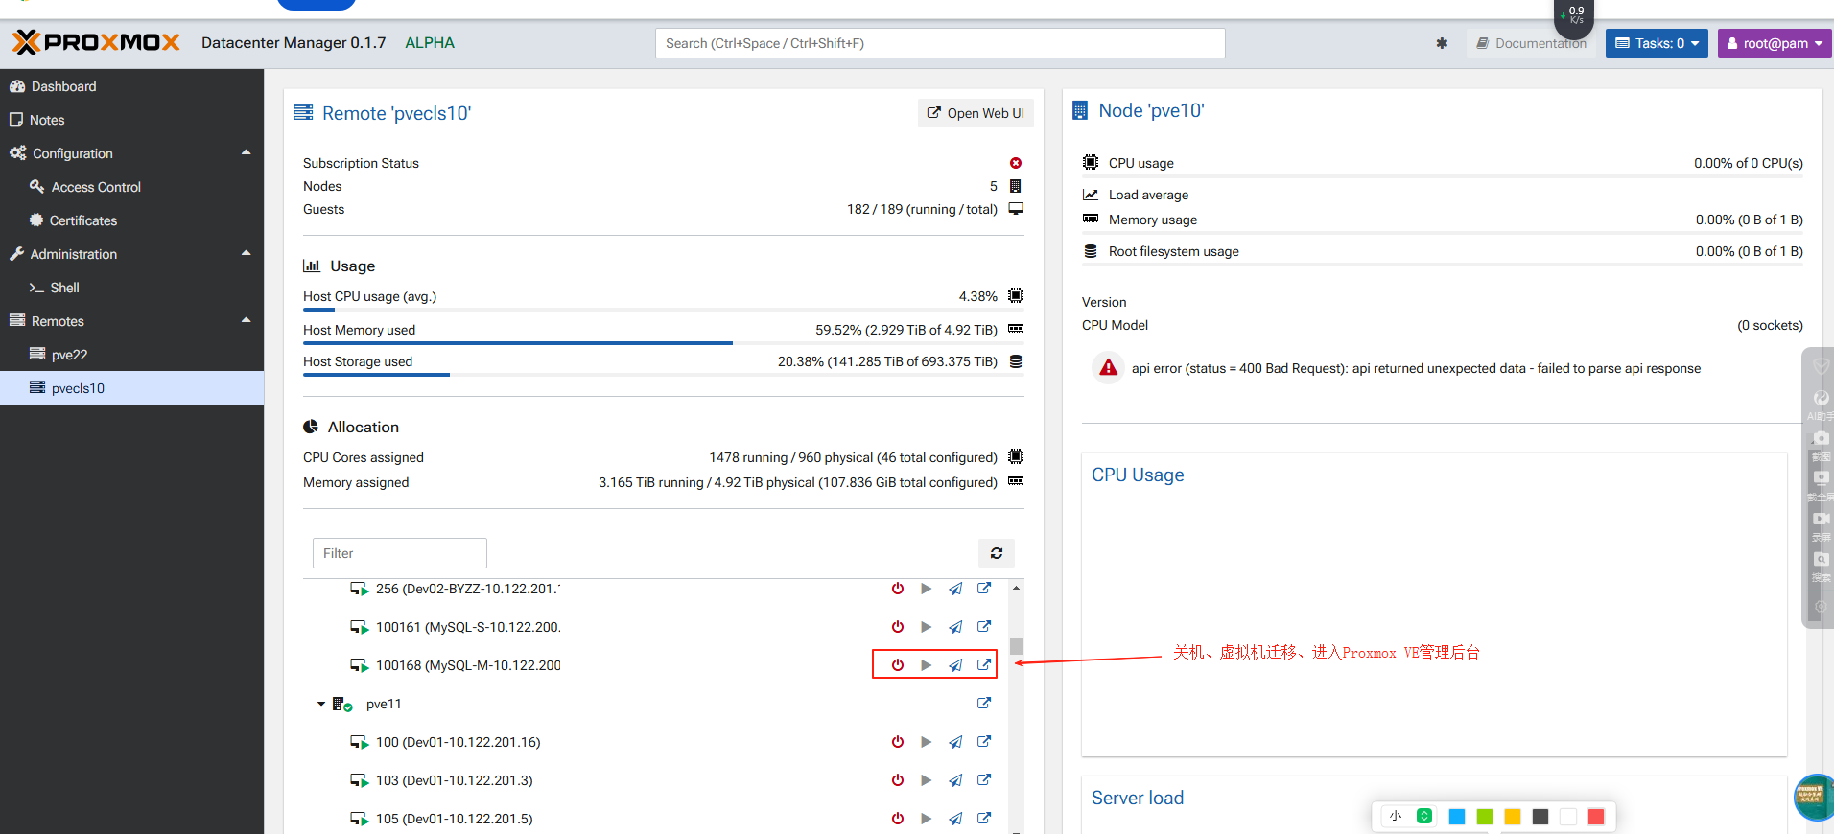
Task: Migrate guest 100168 MySQL-M
Action: coord(955,665)
